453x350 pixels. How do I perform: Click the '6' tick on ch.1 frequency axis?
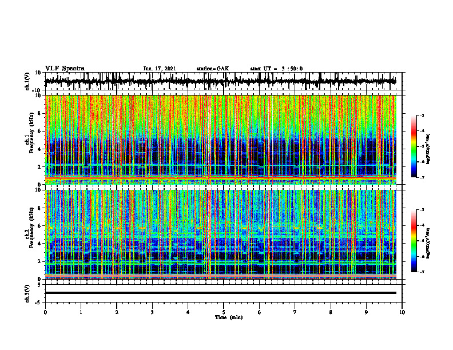[39, 131]
